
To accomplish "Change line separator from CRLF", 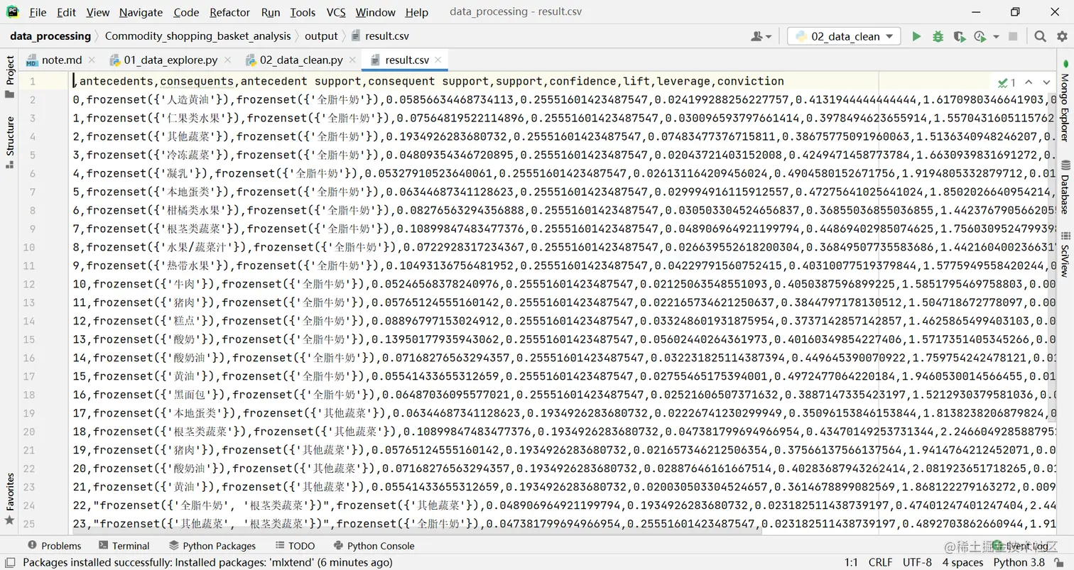I will (x=880, y=563).
